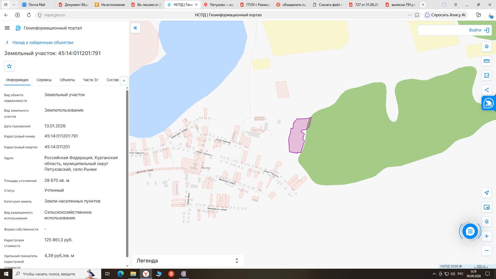Viewport: 496px width, 279px height.
Task: Zoom out on the map with minus
Action: [487, 251]
